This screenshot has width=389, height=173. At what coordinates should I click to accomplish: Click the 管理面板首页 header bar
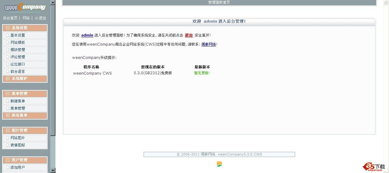pos(219,2)
